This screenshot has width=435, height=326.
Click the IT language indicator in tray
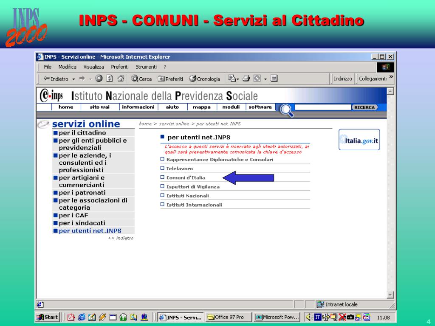318,317
